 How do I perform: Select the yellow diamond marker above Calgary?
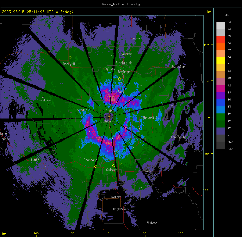pos(114,166)
